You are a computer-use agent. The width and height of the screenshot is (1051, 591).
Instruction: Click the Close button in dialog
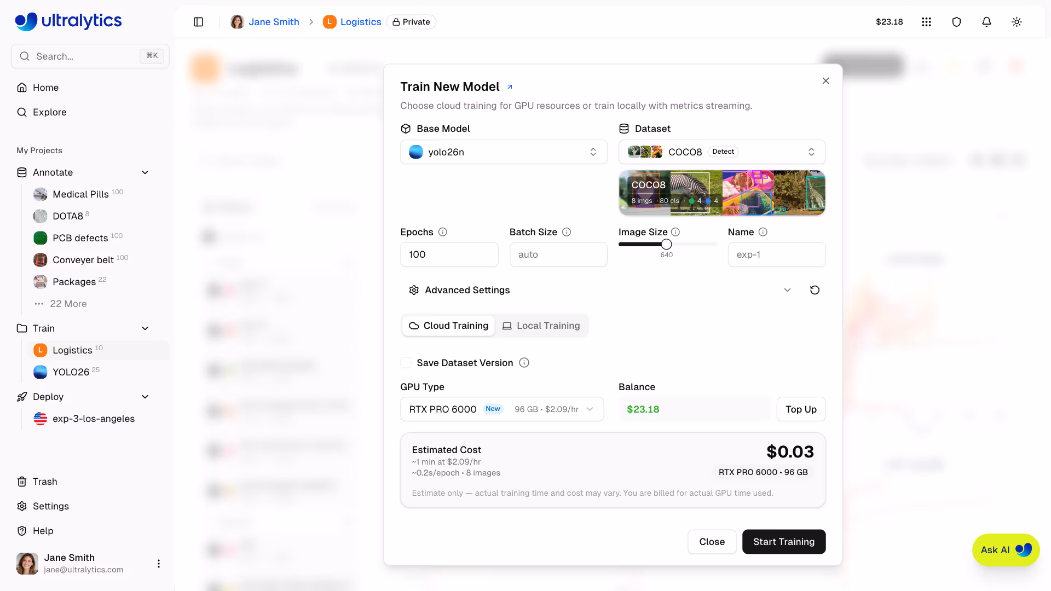click(x=712, y=542)
